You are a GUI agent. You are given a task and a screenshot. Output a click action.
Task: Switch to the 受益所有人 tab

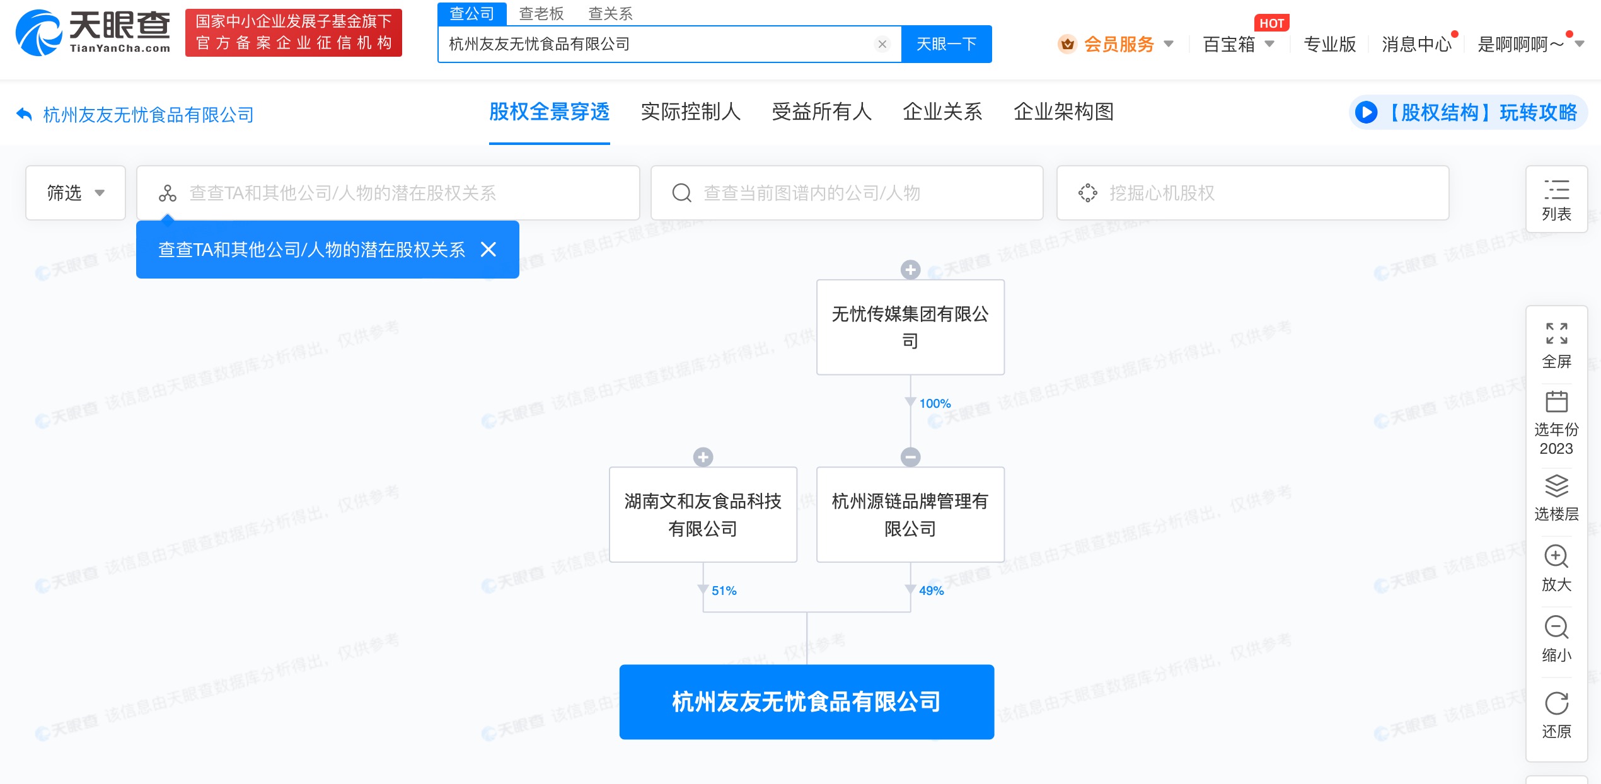tap(821, 112)
